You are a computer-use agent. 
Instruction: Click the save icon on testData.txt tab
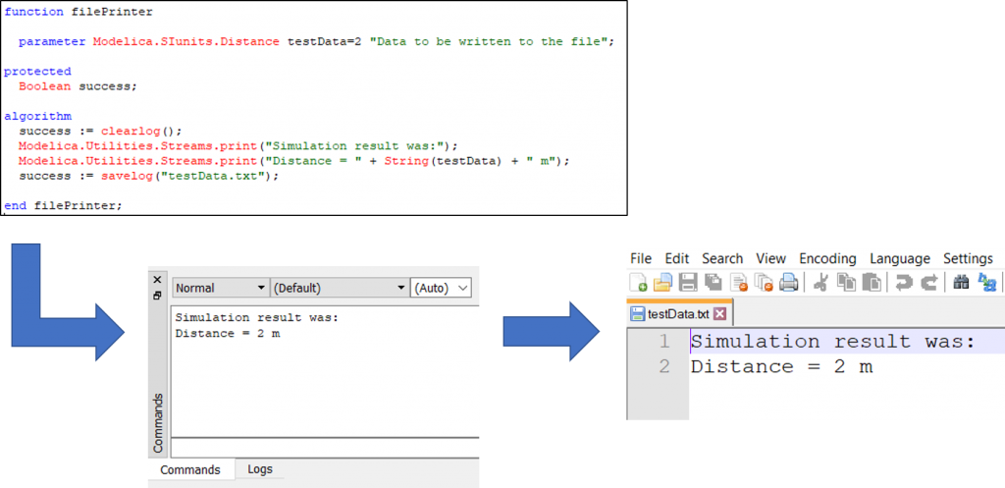(x=638, y=313)
